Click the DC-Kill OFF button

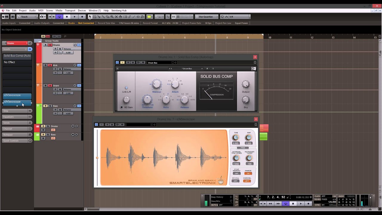pos(235,181)
